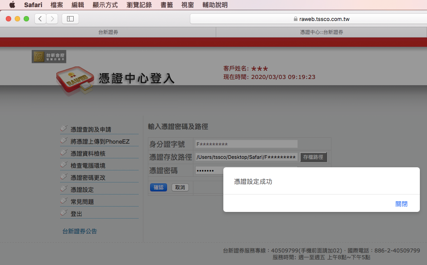Dismiss the dialog with 關閉
Screen dimensions: 427x265
coord(402,204)
